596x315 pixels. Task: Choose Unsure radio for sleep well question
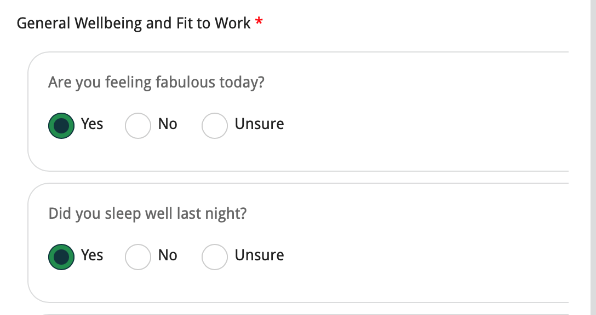click(x=215, y=257)
